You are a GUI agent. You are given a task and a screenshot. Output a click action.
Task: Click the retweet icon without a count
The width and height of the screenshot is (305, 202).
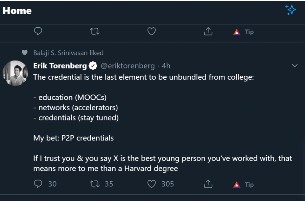tap(95, 31)
